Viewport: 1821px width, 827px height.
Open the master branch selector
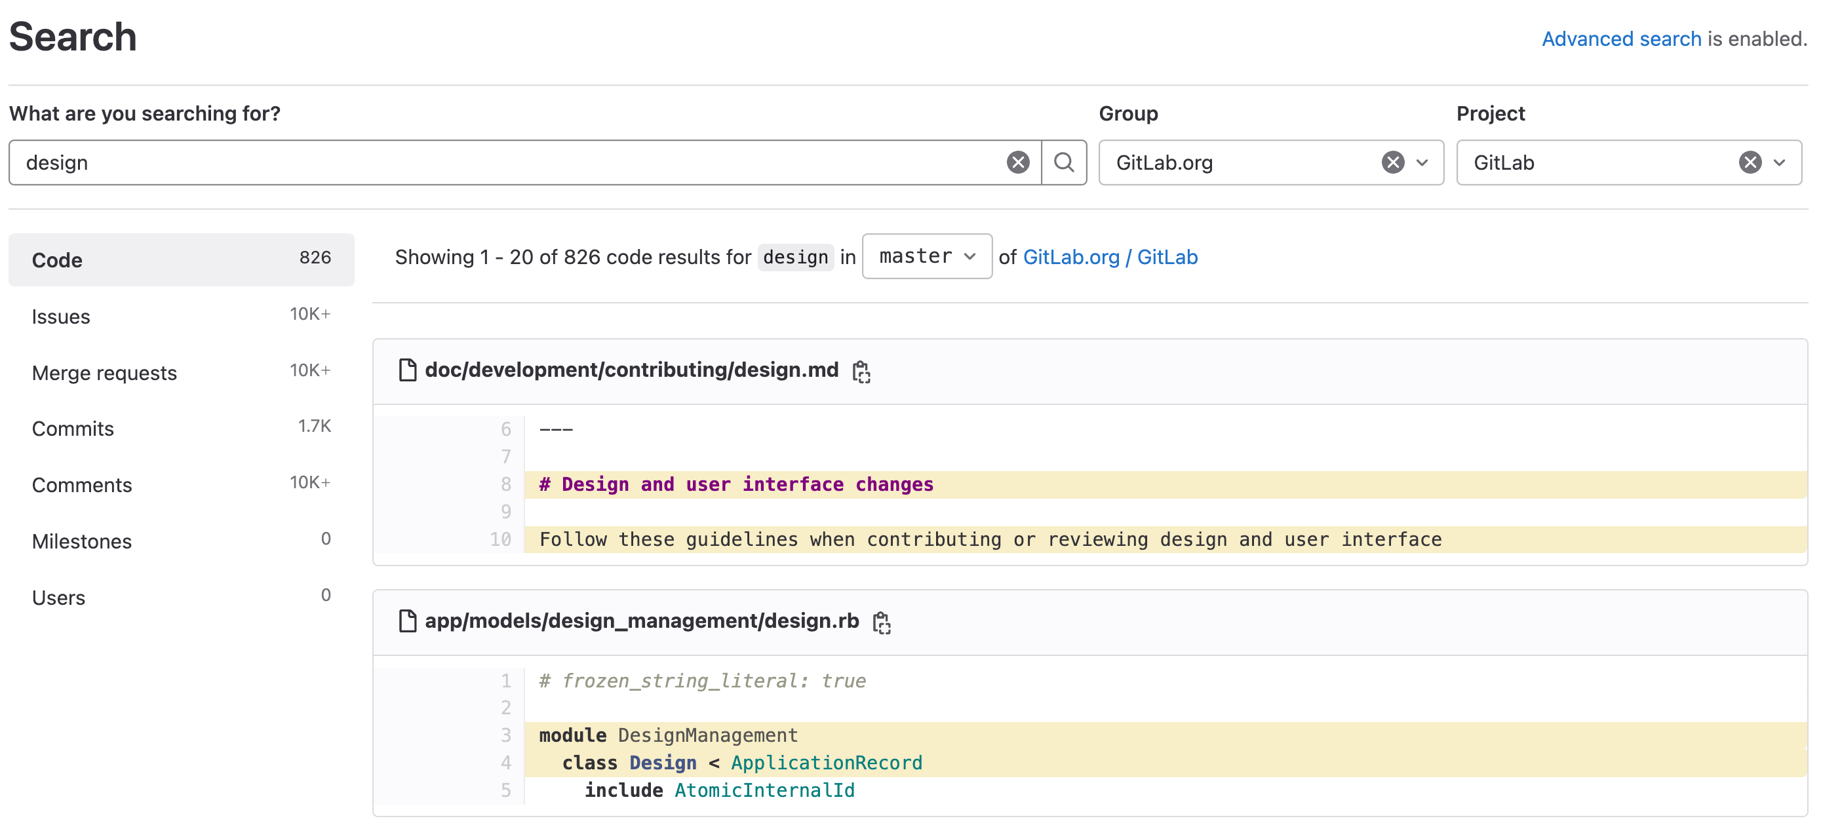pos(926,257)
